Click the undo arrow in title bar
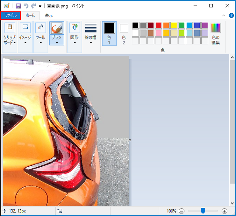Screen dimensions: 236x216 coord(26,6)
